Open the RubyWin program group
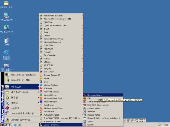This screenshot has width=170, height=127. coord(61,52)
